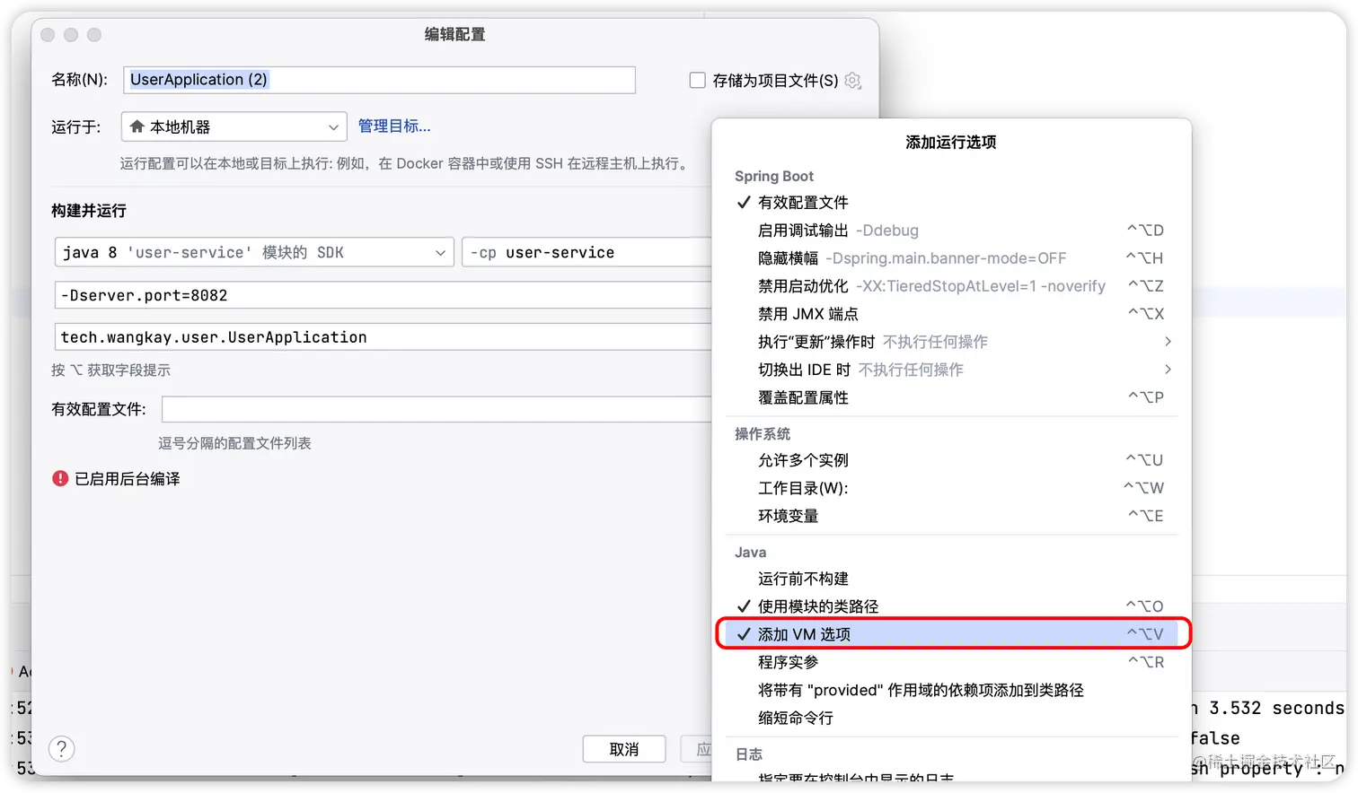1358x793 pixels.
Task: Toggle 添加 VM 选项 entry
Action: pos(952,634)
